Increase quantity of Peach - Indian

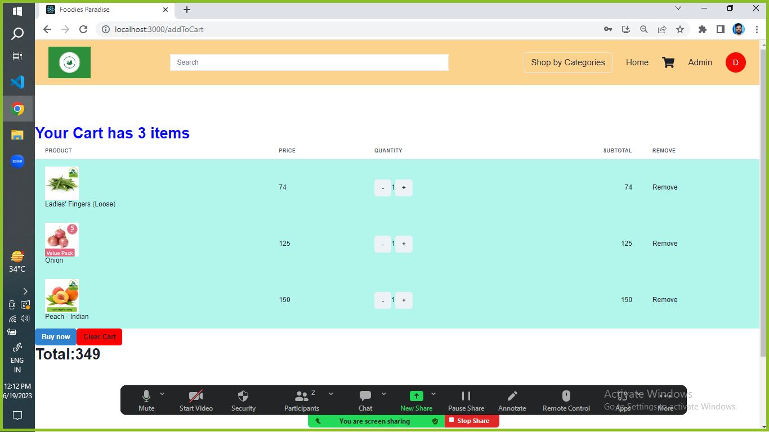(x=404, y=300)
